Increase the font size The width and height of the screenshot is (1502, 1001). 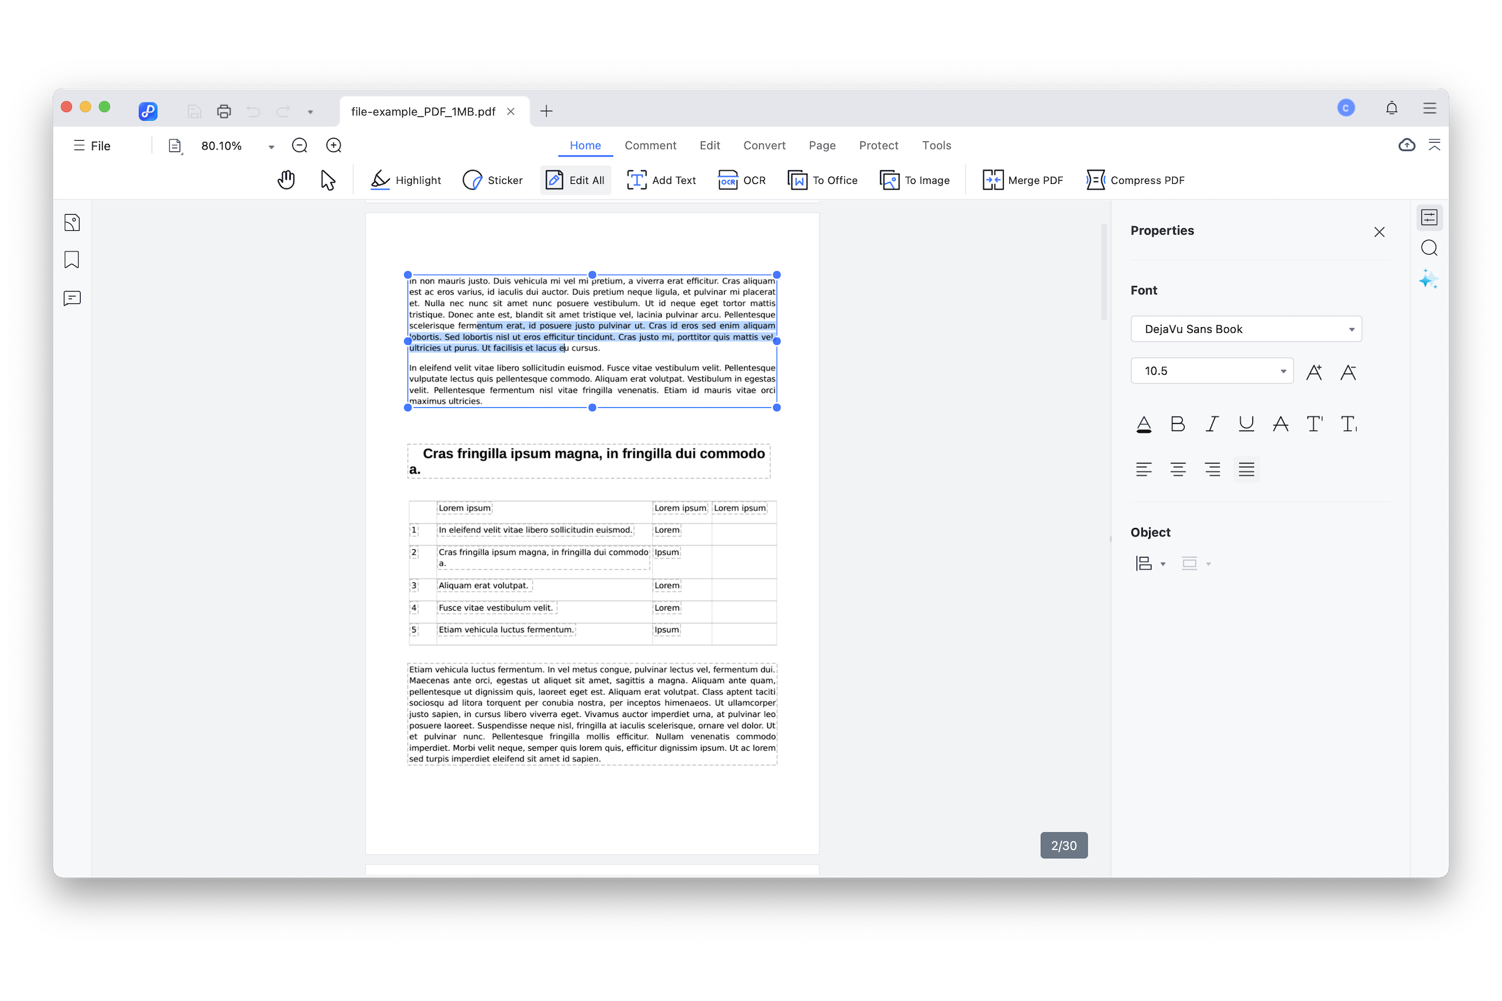click(x=1314, y=372)
